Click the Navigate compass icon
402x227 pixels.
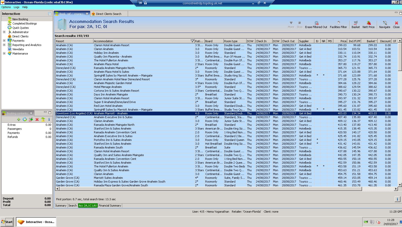pos(385,23)
